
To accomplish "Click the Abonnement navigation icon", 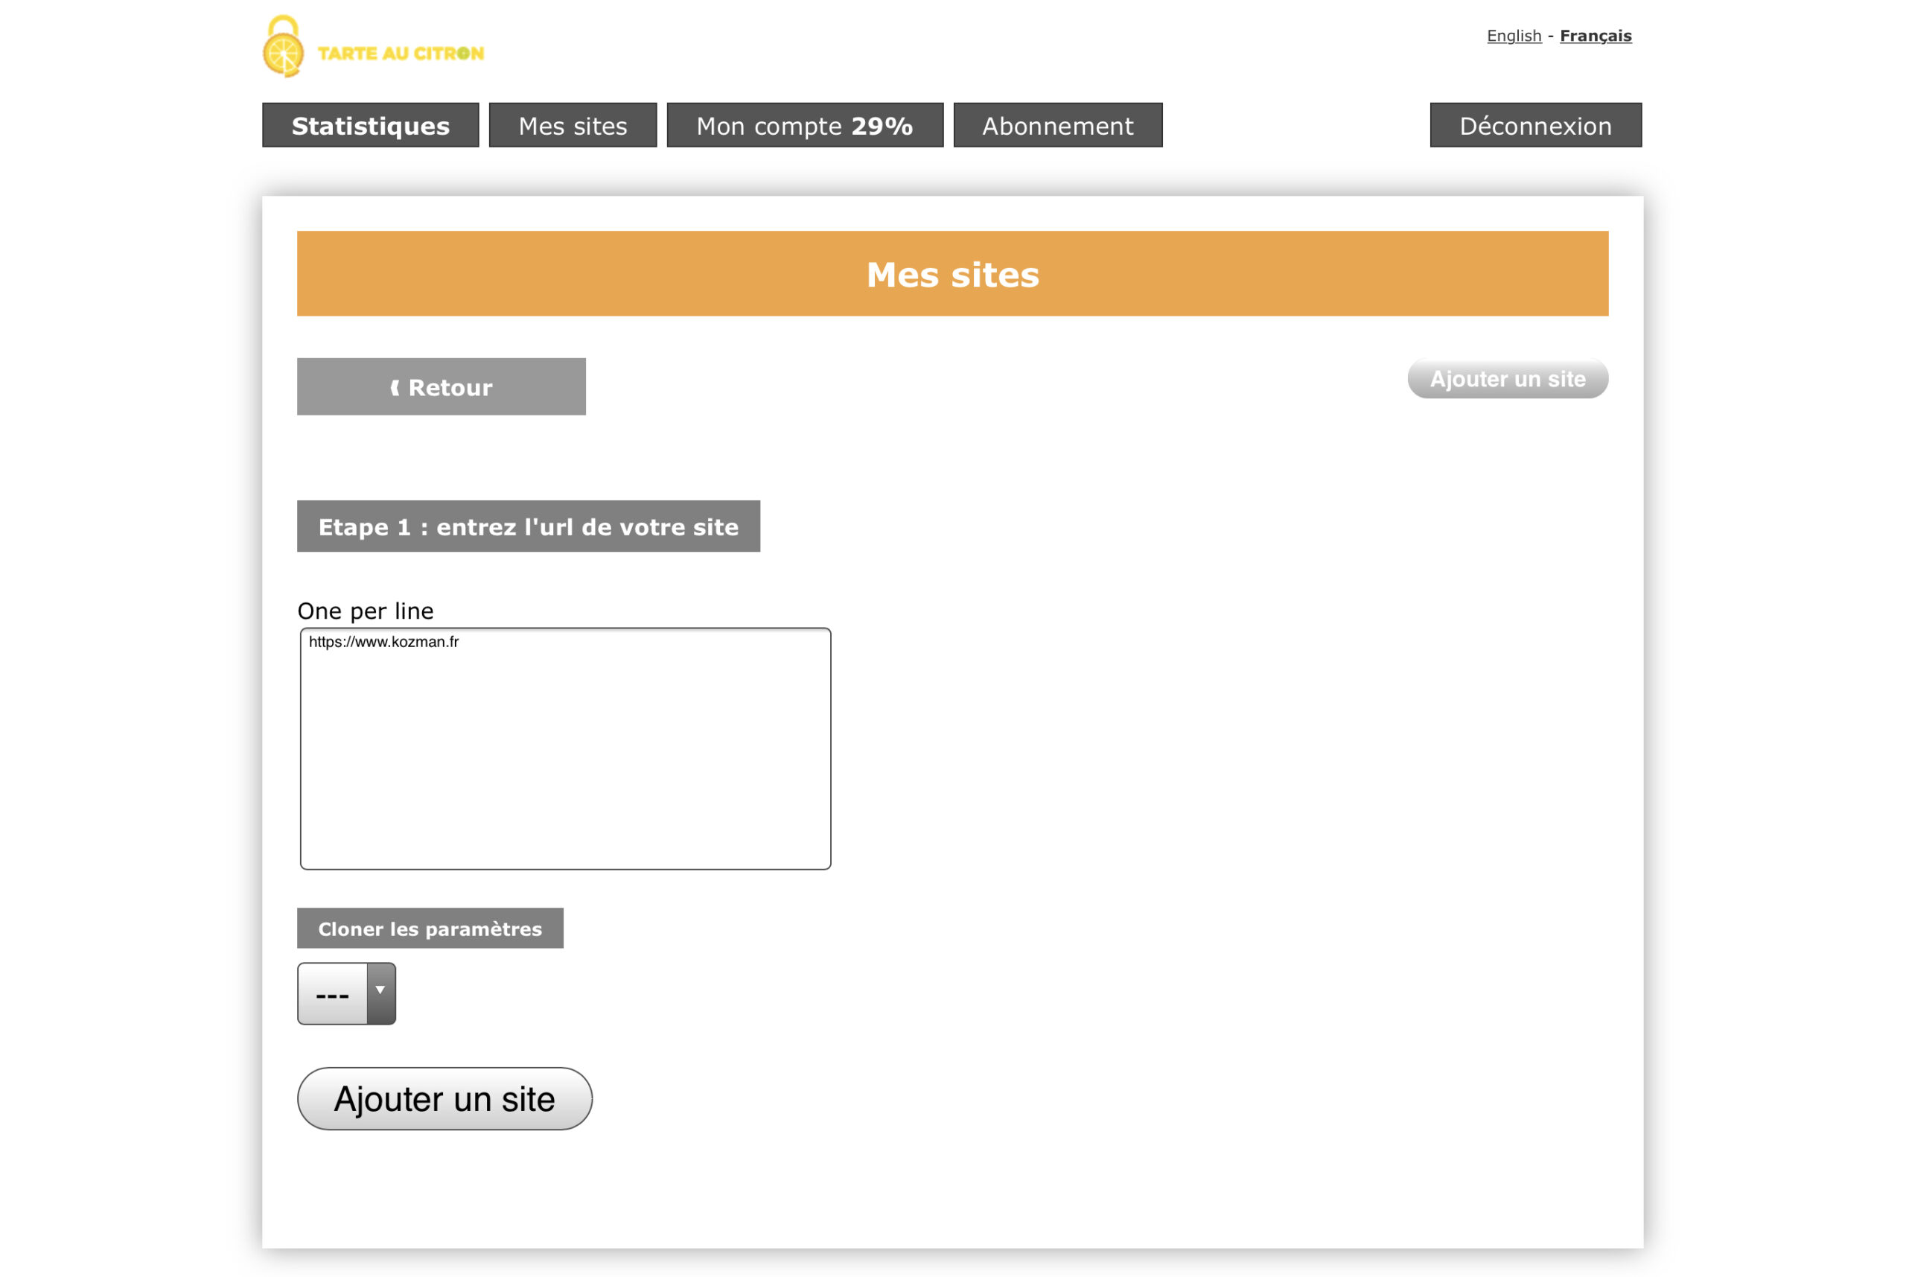I will pos(1059,125).
